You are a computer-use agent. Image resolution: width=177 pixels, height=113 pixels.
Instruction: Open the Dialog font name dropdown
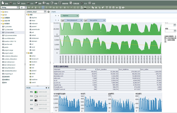(x=18, y=7)
